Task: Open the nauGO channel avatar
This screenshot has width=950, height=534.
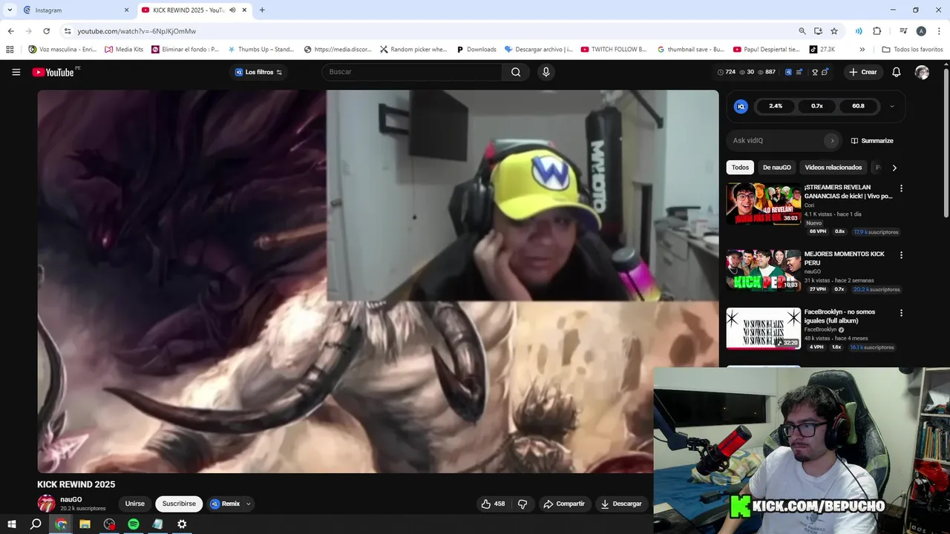Action: point(46,504)
